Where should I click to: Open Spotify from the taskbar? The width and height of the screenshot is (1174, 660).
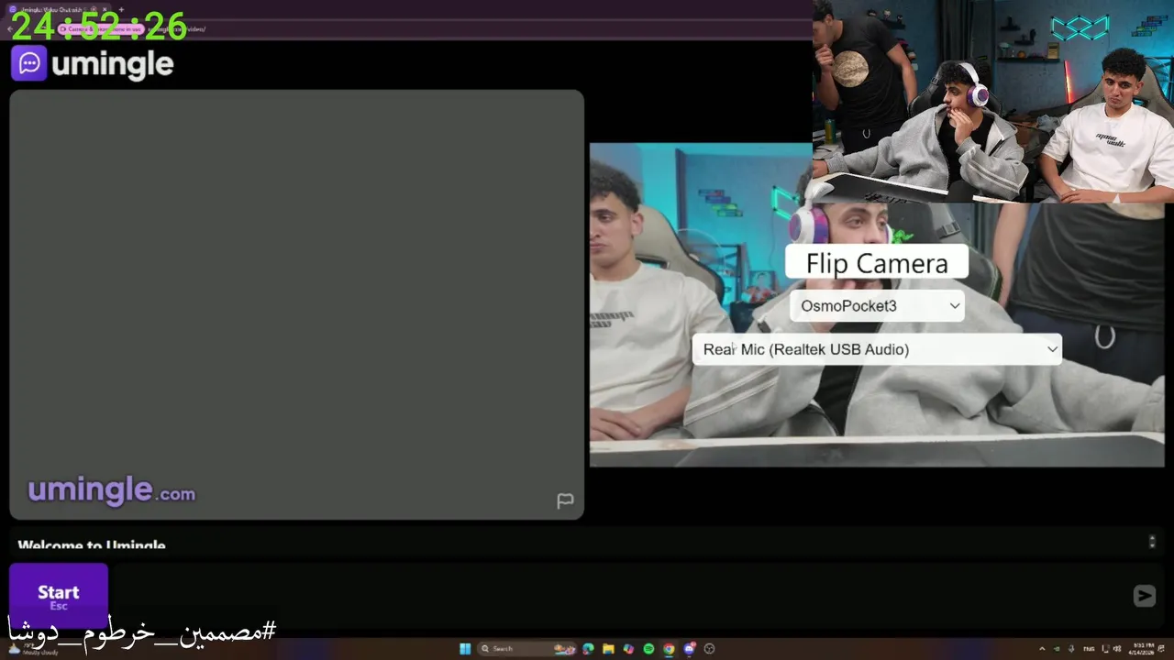pos(648,649)
